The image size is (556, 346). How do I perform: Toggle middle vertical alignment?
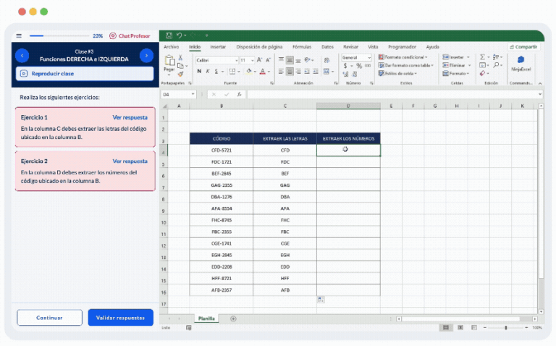(x=290, y=59)
